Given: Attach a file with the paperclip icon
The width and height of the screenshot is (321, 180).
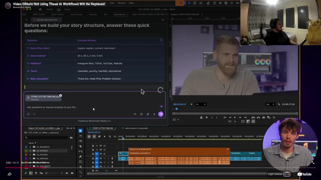Looking at the screenshot, I should pyautogui.click(x=148, y=114).
